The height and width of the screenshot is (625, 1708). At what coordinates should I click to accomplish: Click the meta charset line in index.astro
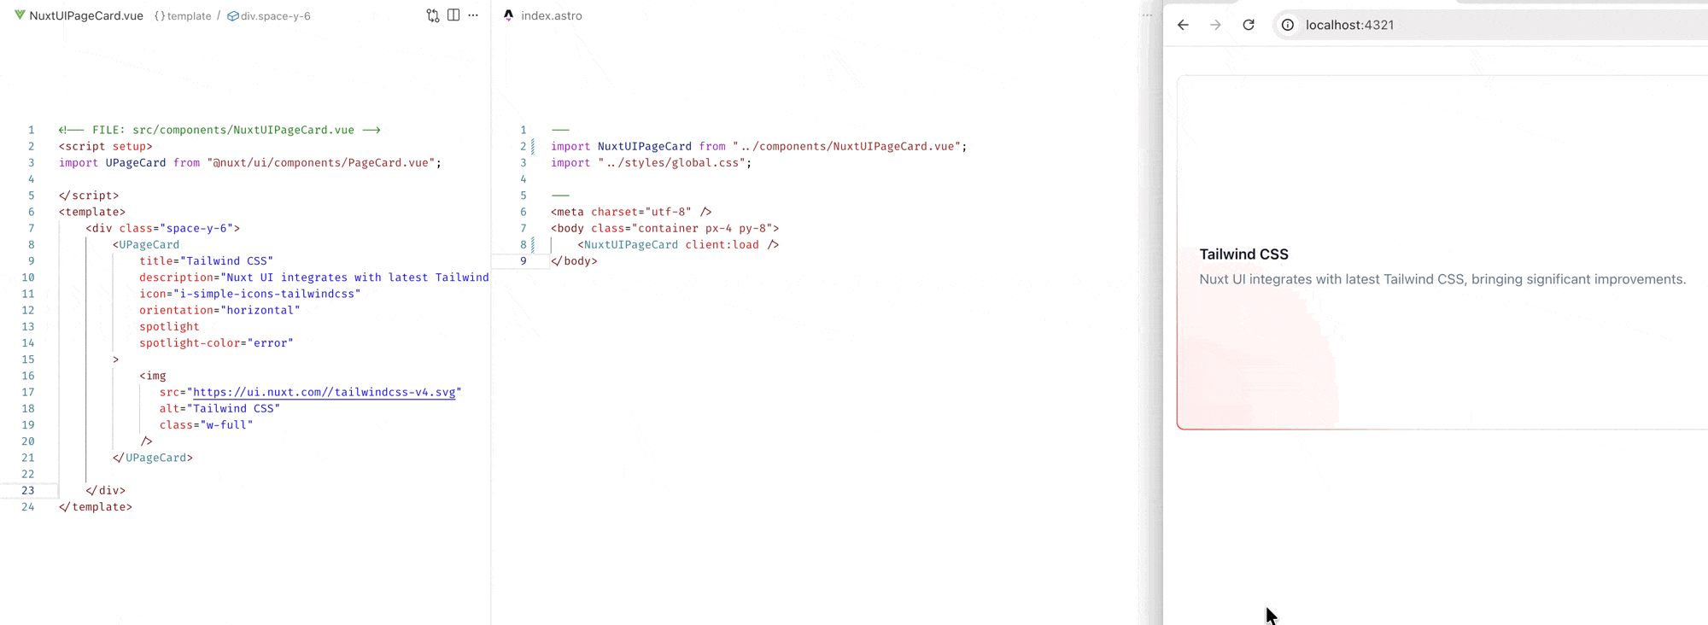pos(631,212)
